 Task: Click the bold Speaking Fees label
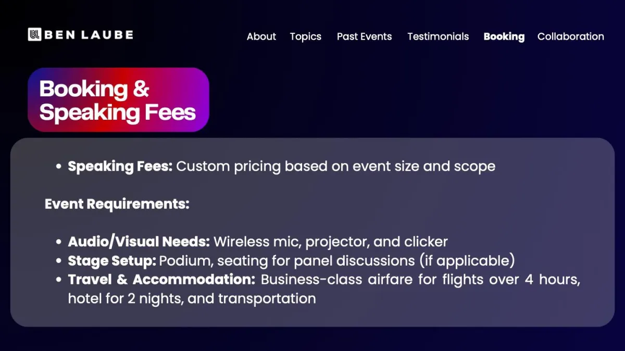point(120,167)
